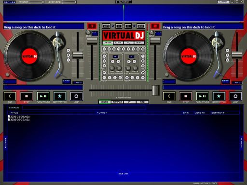Expand the Folders side panel
247x185 pixels.
(5, 143)
